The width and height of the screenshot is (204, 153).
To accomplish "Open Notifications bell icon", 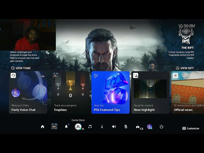I will pos(66,127).
